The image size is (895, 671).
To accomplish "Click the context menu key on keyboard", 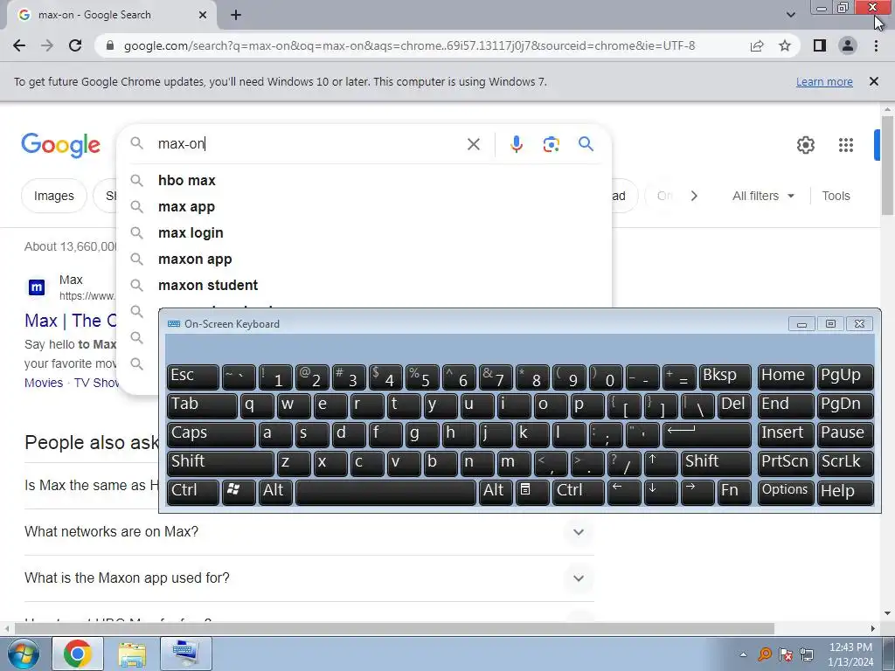I will (532, 492).
